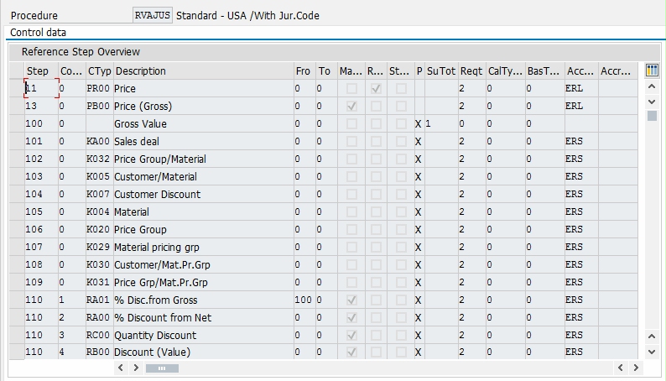This screenshot has width=666, height=381.
Task: Click the RVAJUS procedure field
Action: pos(153,16)
